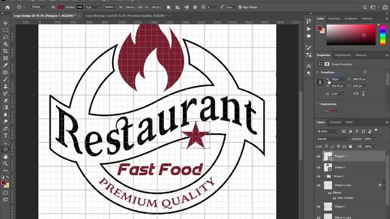Select the Polygon shape tool
This screenshot has height=219, width=390.
5,150
